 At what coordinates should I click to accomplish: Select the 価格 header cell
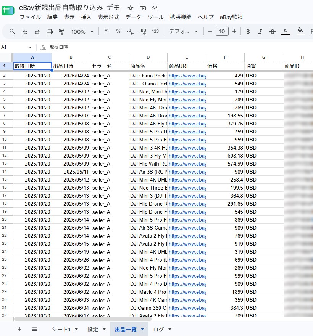click(225, 66)
